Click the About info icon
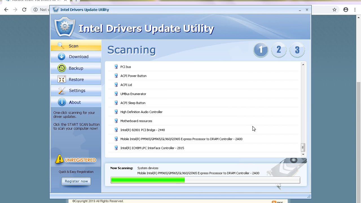361x203 pixels. pos(61,102)
